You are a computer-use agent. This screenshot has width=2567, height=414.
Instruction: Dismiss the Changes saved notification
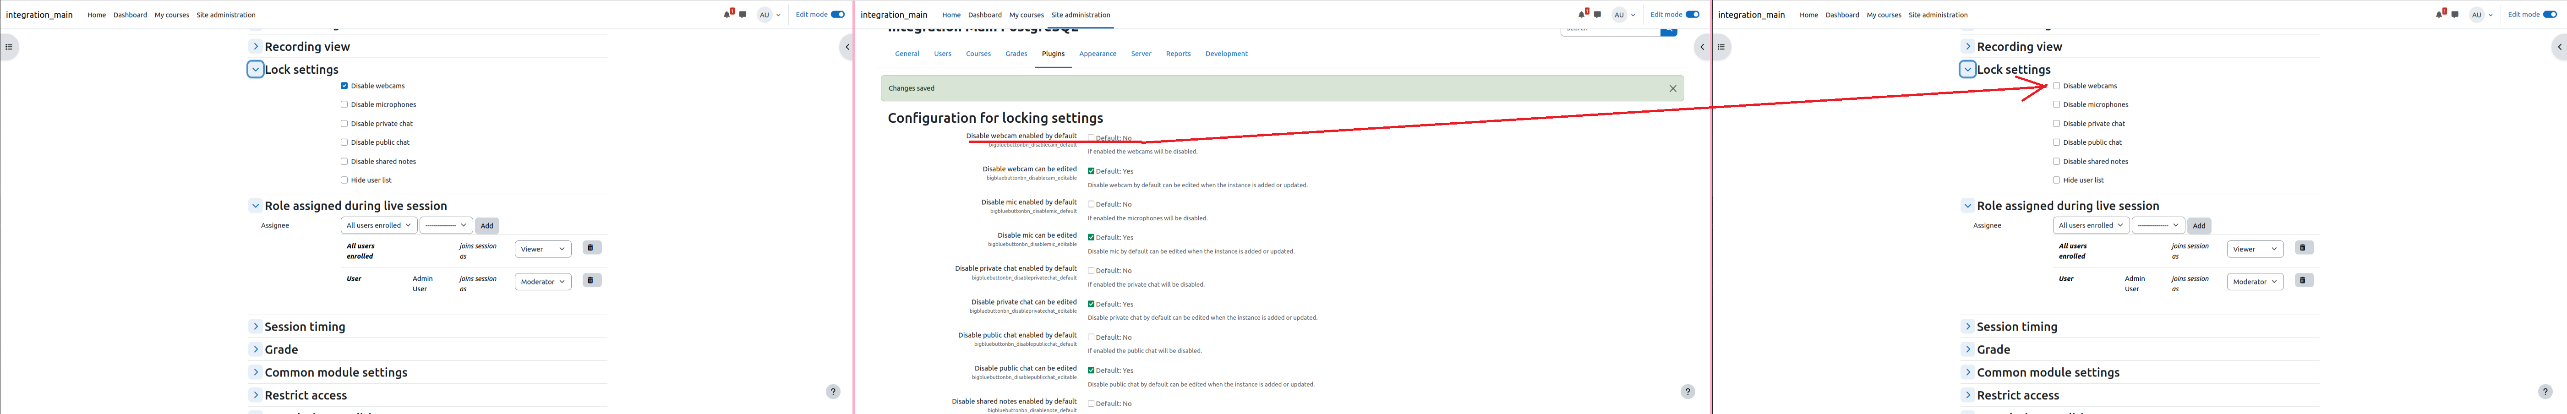[1673, 88]
